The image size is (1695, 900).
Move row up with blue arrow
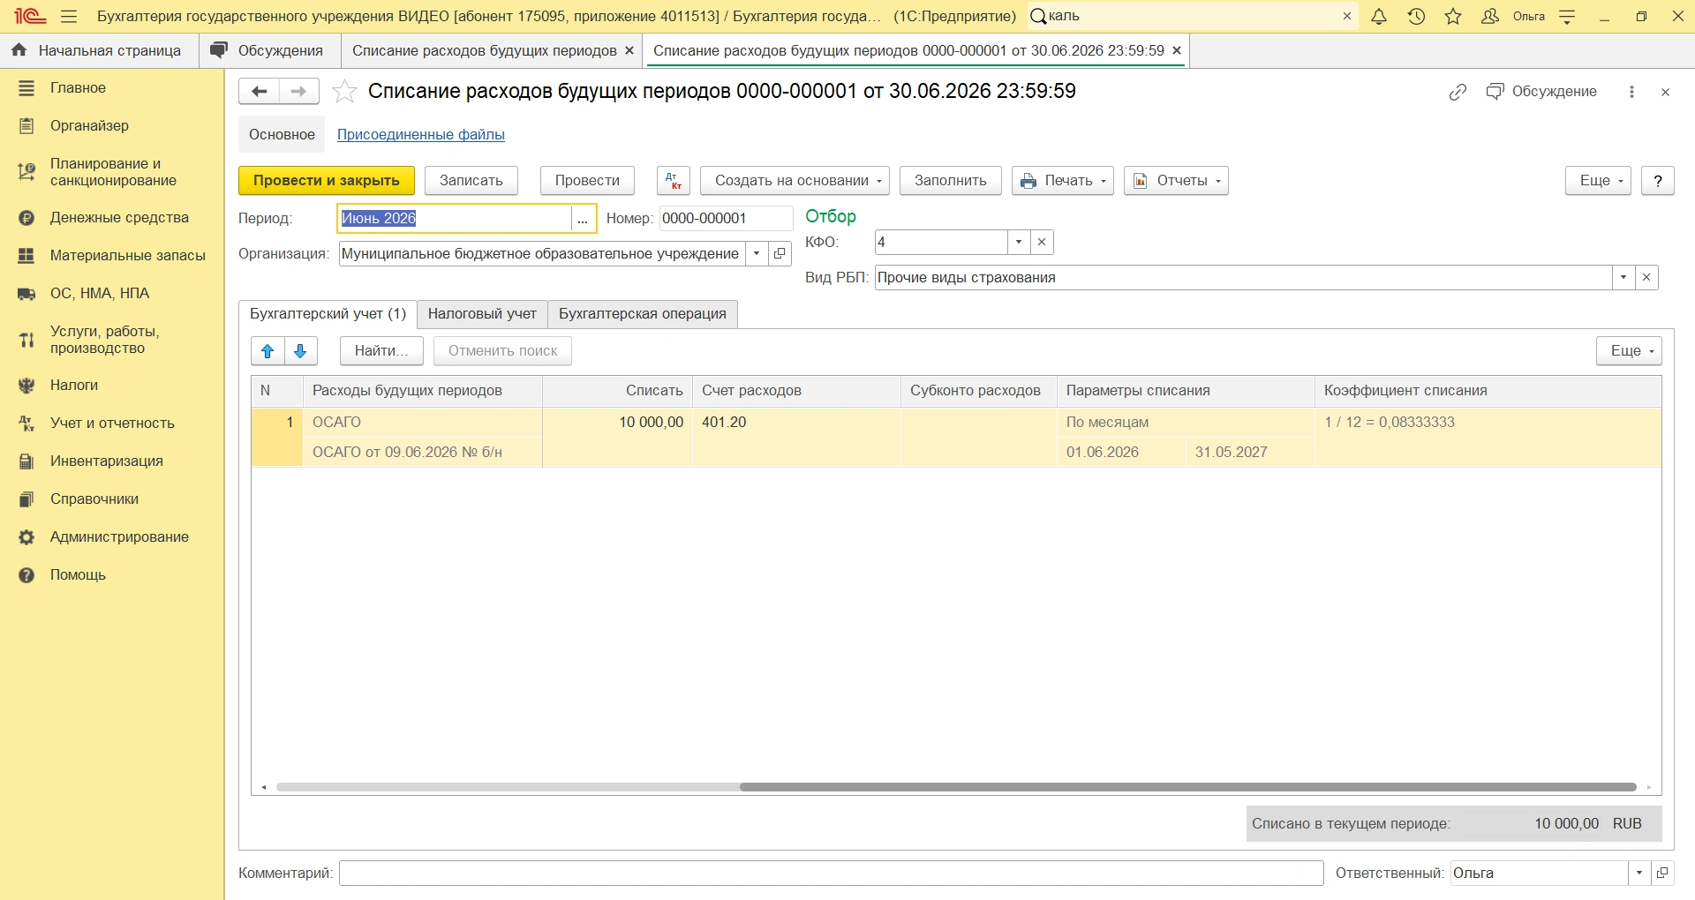[267, 351]
